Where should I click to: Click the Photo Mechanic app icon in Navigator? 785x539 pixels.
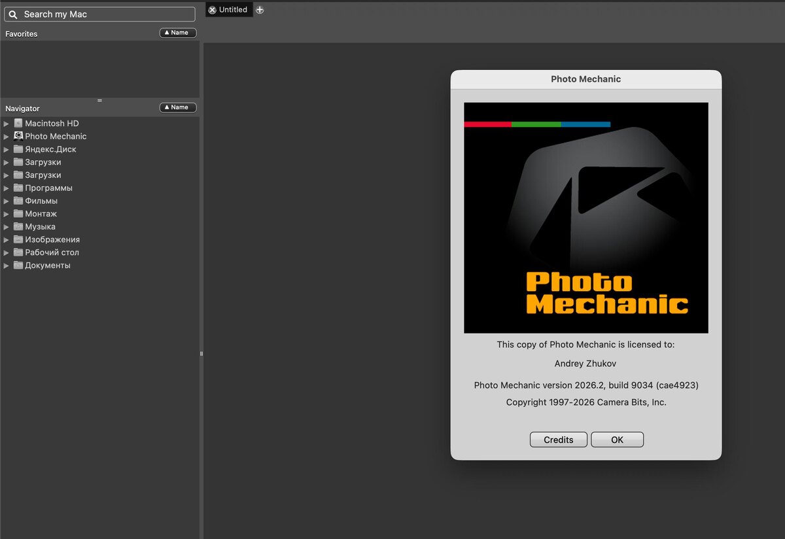tap(18, 136)
